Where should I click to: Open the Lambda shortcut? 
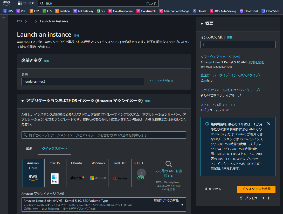(63, 11)
